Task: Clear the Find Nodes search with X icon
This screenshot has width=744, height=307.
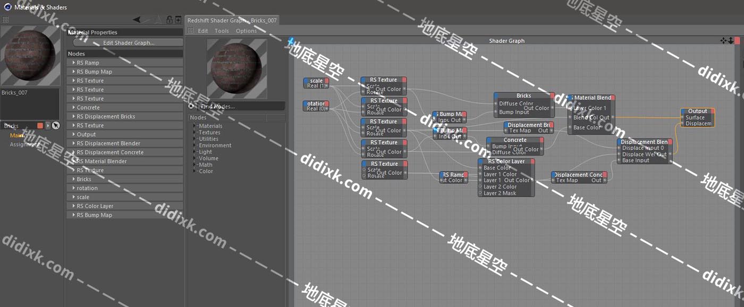Action: [x=191, y=106]
